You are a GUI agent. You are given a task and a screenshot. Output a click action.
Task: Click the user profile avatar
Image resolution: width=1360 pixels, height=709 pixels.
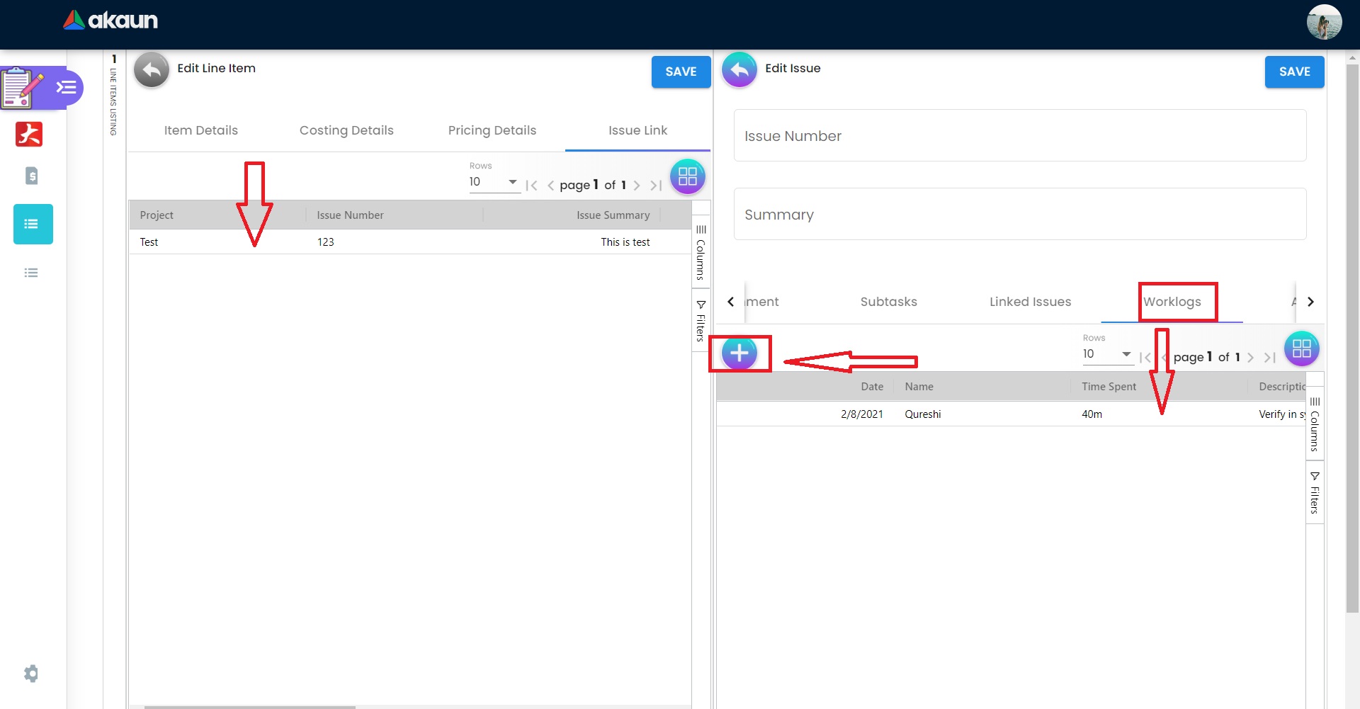click(1323, 23)
